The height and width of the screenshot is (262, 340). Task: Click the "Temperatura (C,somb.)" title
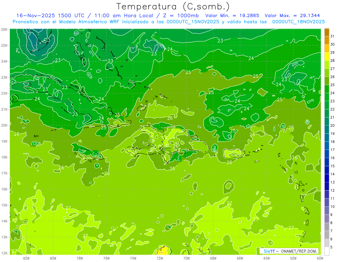(x=173, y=7)
